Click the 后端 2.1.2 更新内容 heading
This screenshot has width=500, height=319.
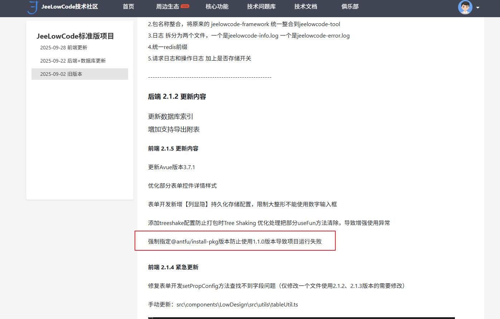(177, 97)
